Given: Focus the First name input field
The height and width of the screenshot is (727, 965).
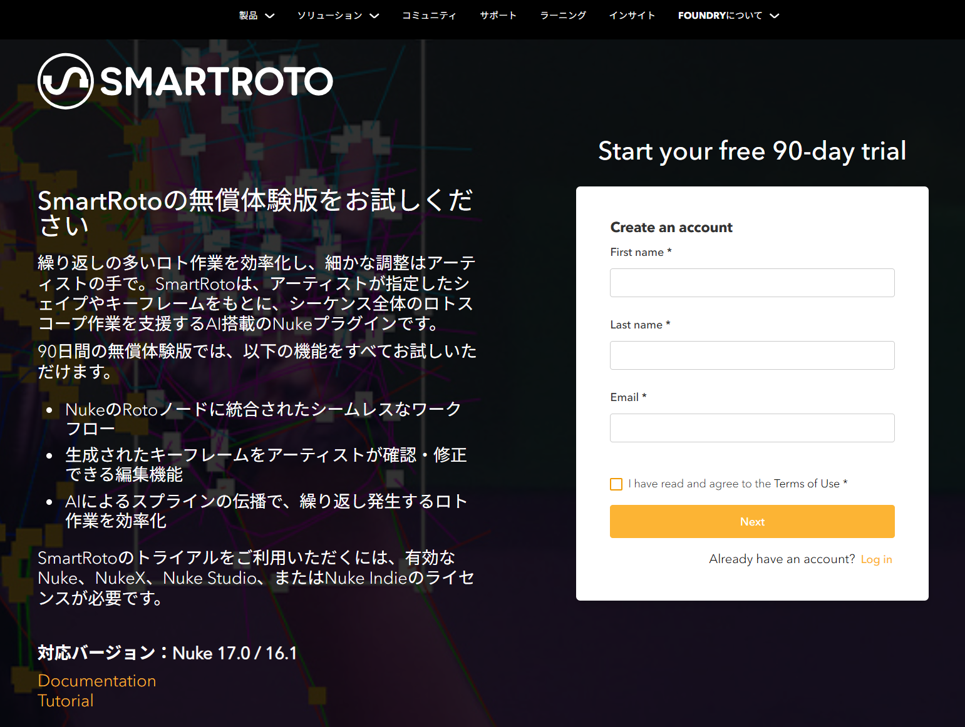Looking at the screenshot, I should click(x=752, y=283).
